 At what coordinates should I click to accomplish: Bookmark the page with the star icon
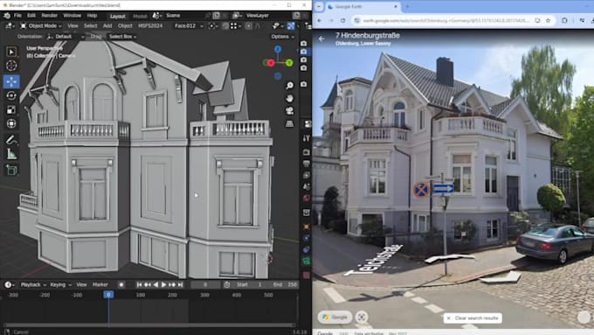(549, 20)
